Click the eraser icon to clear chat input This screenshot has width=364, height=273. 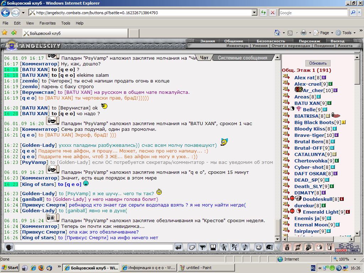click(x=192, y=247)
